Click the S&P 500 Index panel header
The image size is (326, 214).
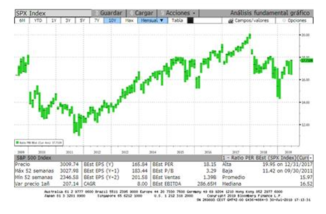[118, 158]
